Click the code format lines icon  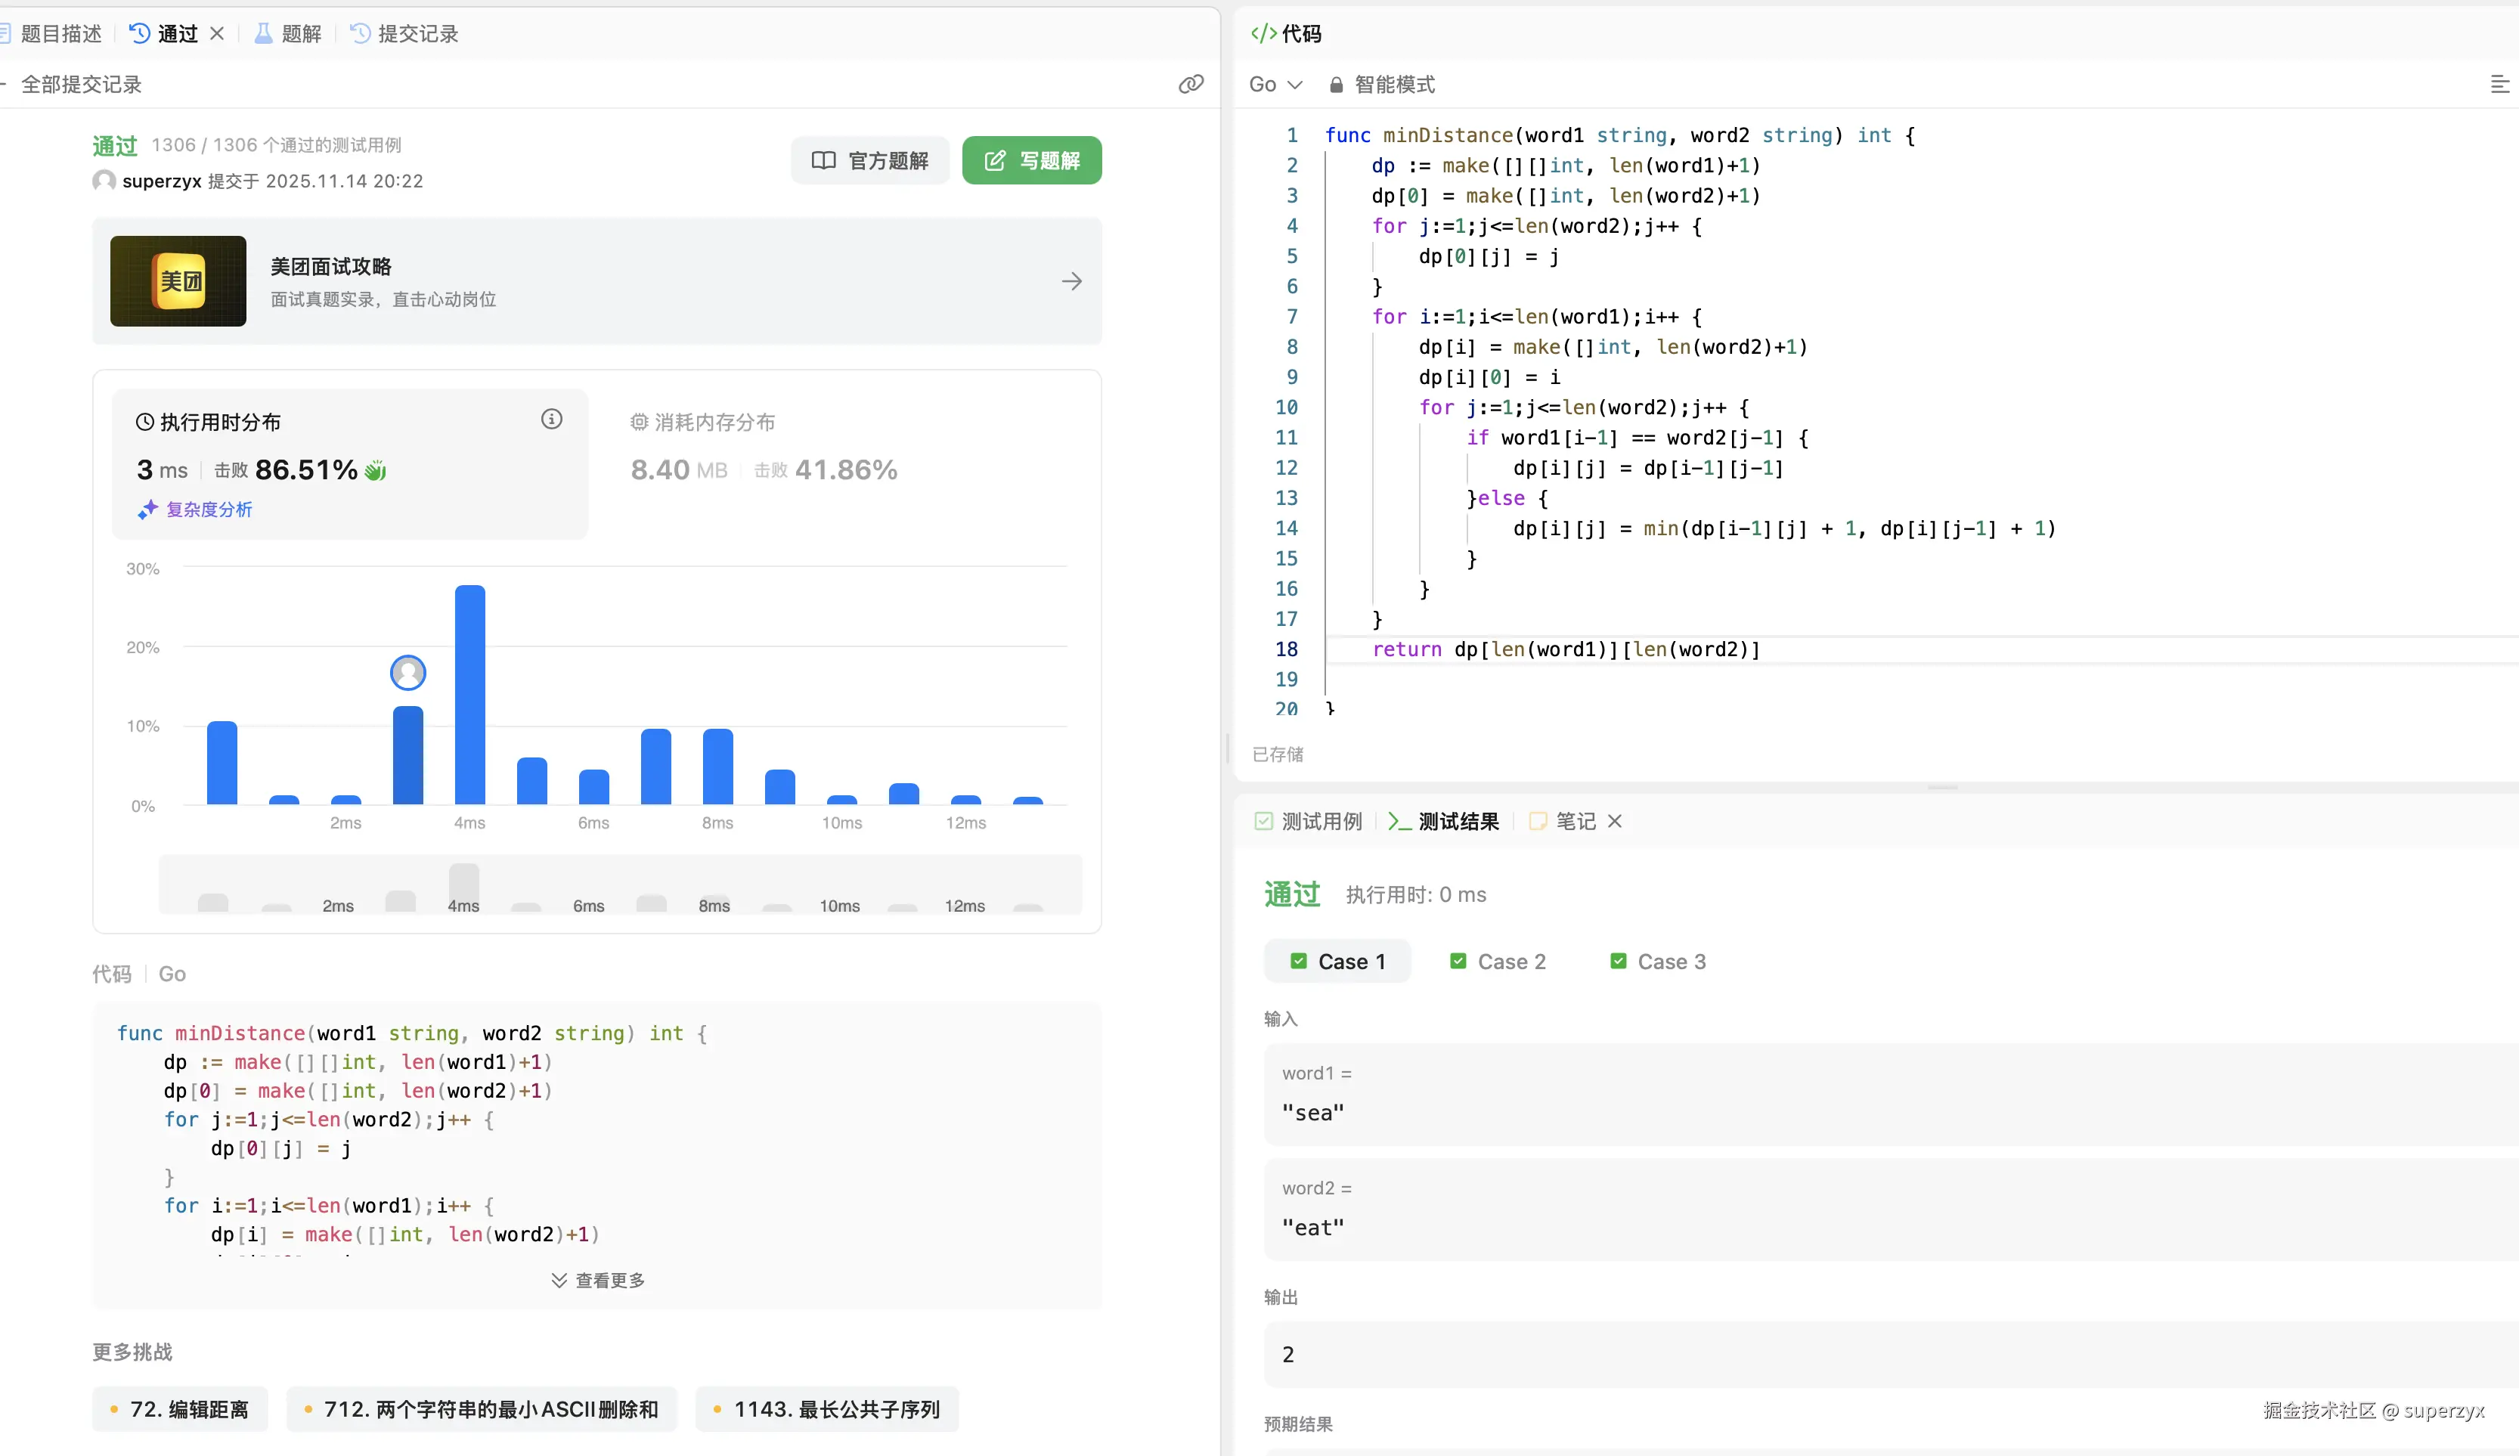click(x=2499, y=85)
